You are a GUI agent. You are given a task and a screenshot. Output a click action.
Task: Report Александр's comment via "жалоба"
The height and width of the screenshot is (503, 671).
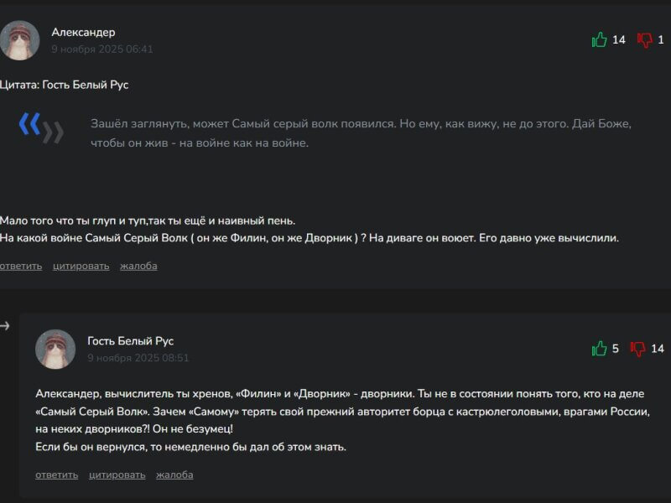pos(138,266)
